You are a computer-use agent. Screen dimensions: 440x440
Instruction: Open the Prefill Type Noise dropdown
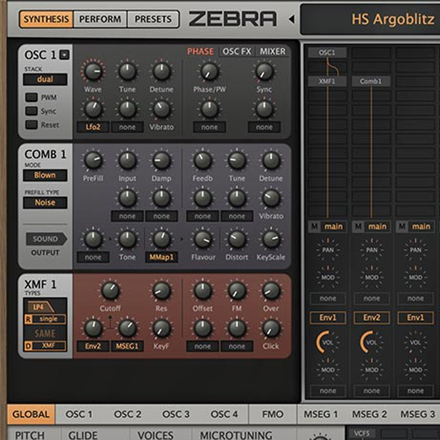click(45, 202)
